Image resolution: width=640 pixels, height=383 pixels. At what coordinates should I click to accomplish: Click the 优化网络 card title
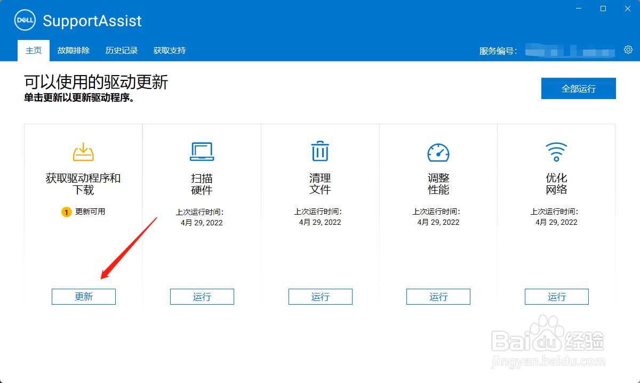(557, 184)
